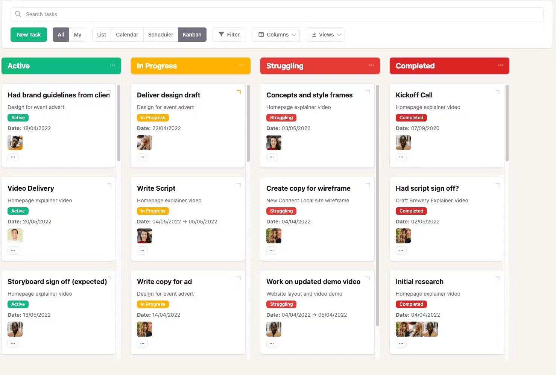
Task: Click assignee avatar on Had brand guidelines card
Action: 15,143
